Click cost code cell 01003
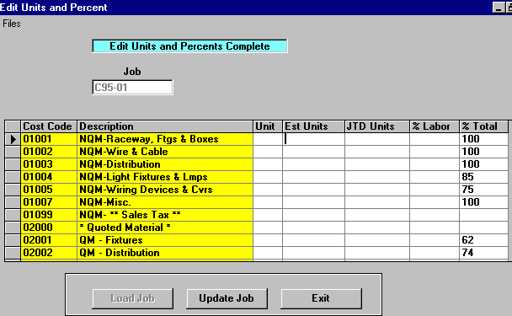 49,164
